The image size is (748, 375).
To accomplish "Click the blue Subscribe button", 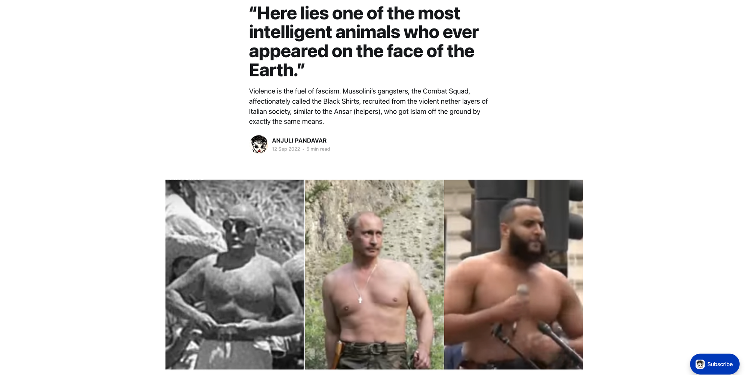I will click(715, 364).
